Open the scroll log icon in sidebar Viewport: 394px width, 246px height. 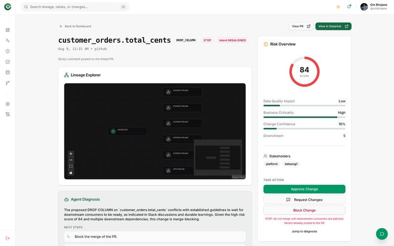pos(8,114)
